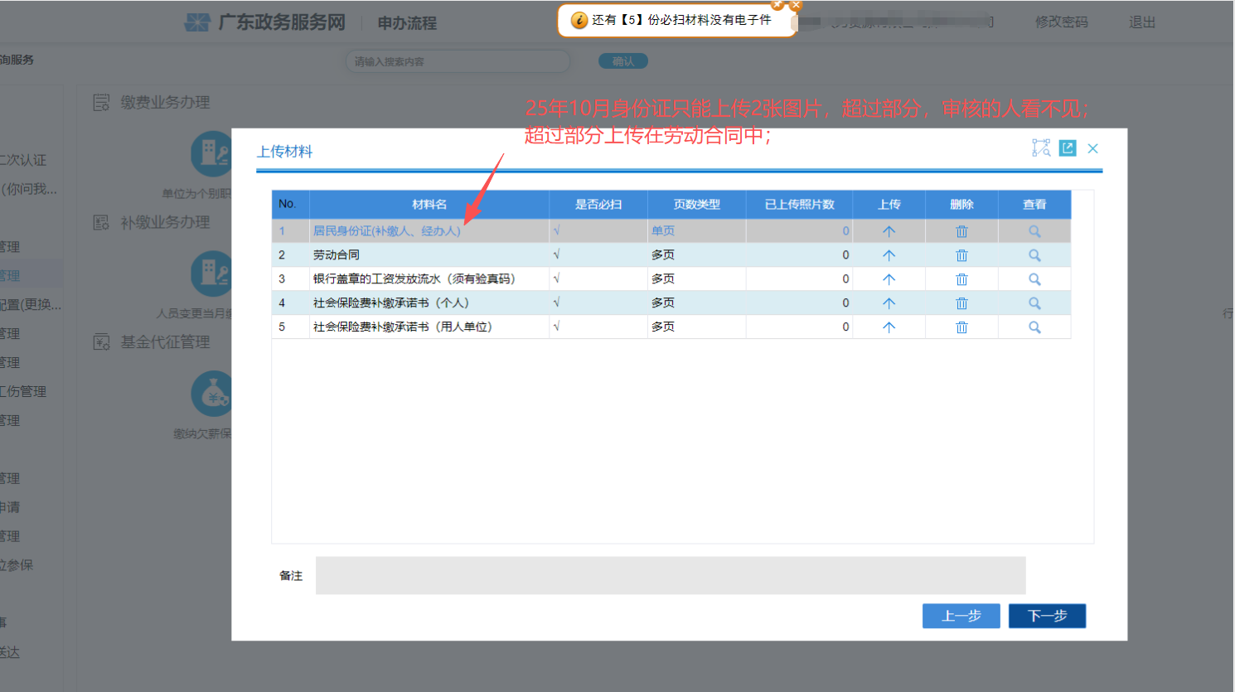Pin the orange notification popup
The image size is (1235, 692).
(x=777, y=5)
